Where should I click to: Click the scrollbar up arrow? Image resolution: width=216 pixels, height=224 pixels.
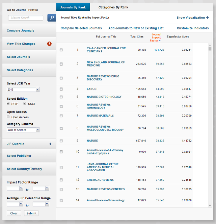pyautogui.click(x=210, y=45)
